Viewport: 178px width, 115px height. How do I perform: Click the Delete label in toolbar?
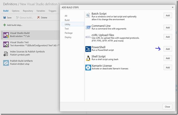pos(44,18)
